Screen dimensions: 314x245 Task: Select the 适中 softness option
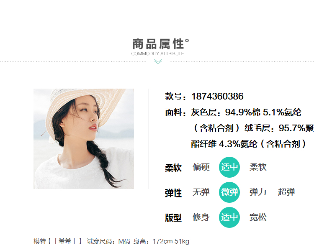(x=229, y=167)
